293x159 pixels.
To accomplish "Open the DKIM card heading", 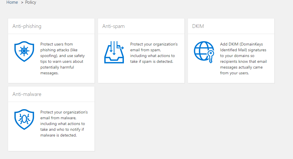I will 198,26.
